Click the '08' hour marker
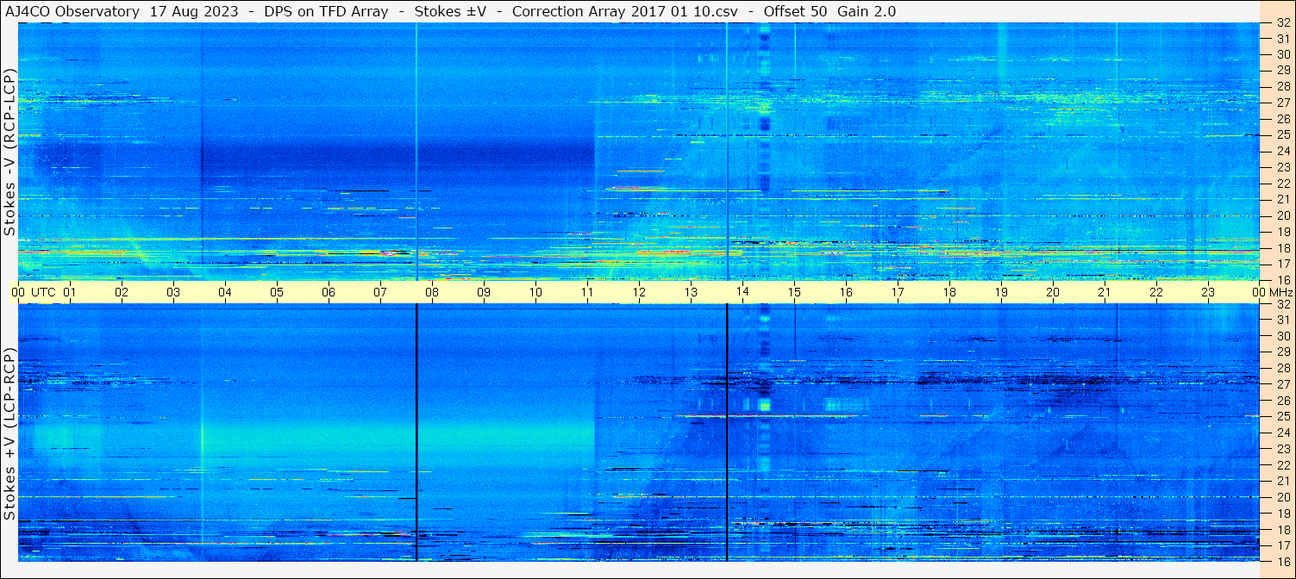 click(432, 292)
